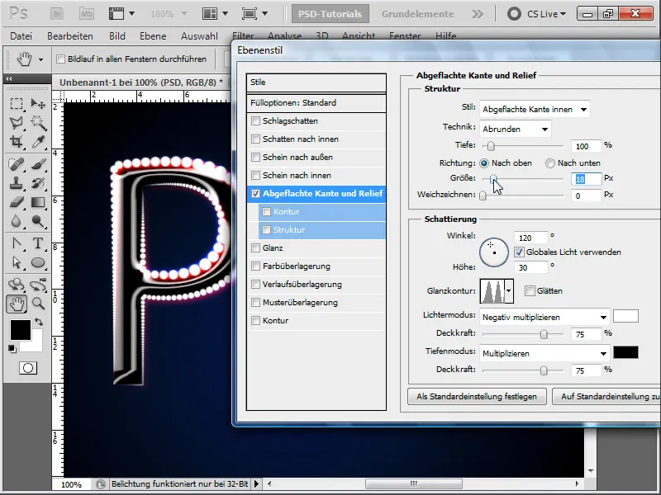This screenshot has height=495, width=661.
Task: Enable the Kontur sub-option under Relief
Action: pos(266,212)
